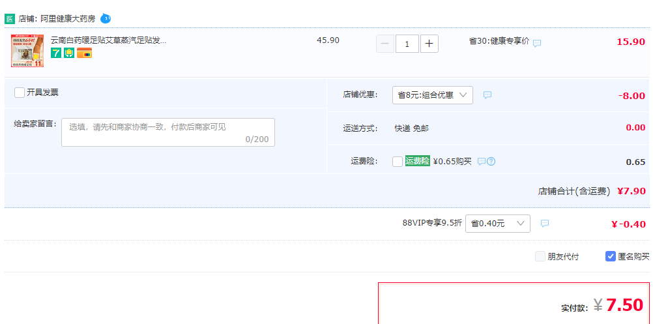Click item subtotal 15.90
The image size is (653, 324).
(x=631, y=42)
